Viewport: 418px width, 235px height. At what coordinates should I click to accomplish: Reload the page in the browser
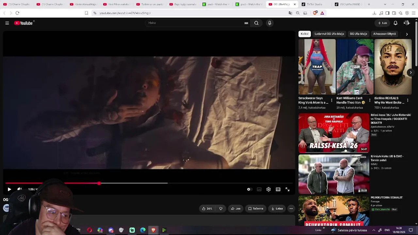pos(17,13)
